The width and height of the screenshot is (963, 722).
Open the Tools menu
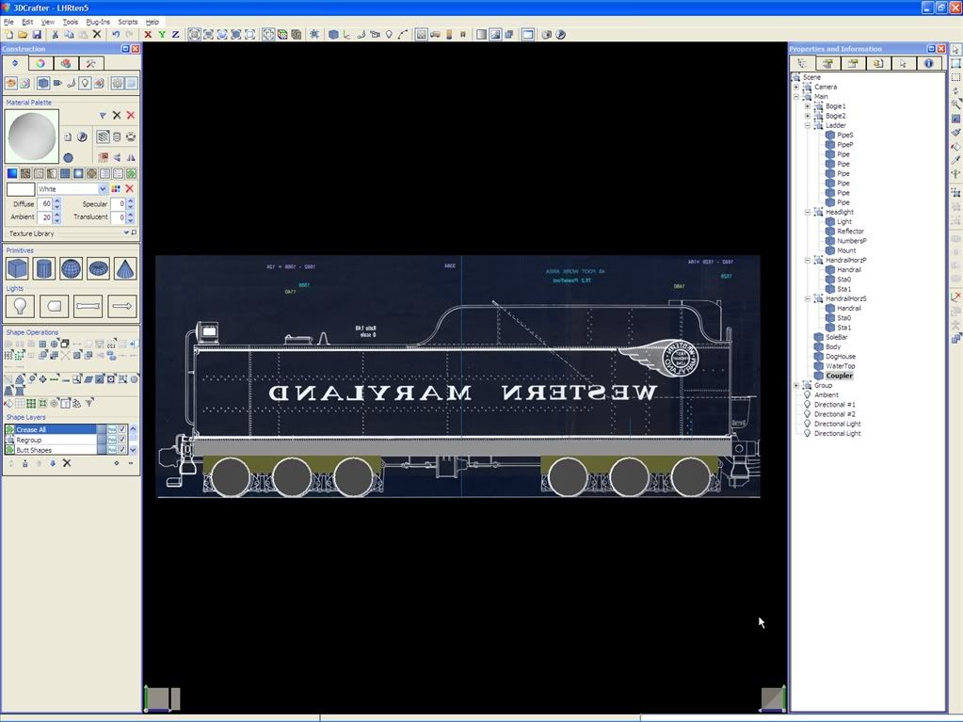[x=71, y=22]
